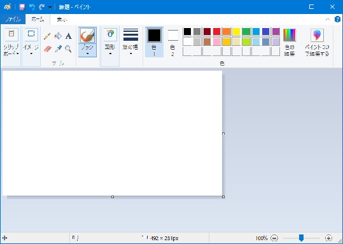Click the 100% zoom level text

click(262, 238)
